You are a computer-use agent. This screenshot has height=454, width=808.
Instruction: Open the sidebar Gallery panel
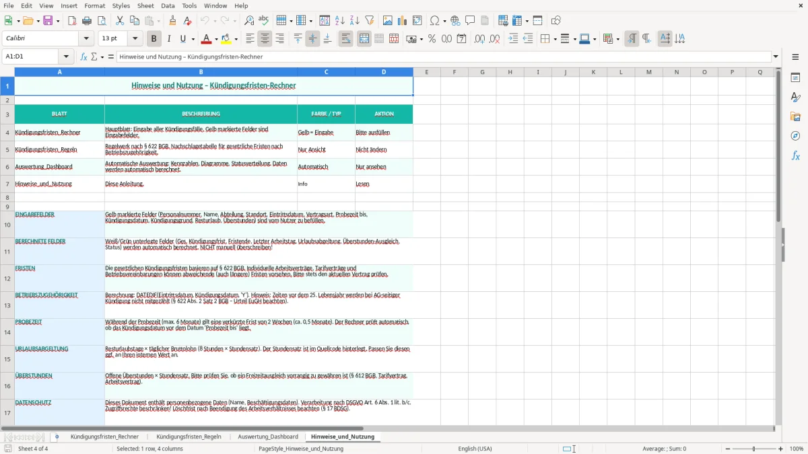[x=795, y=116]
